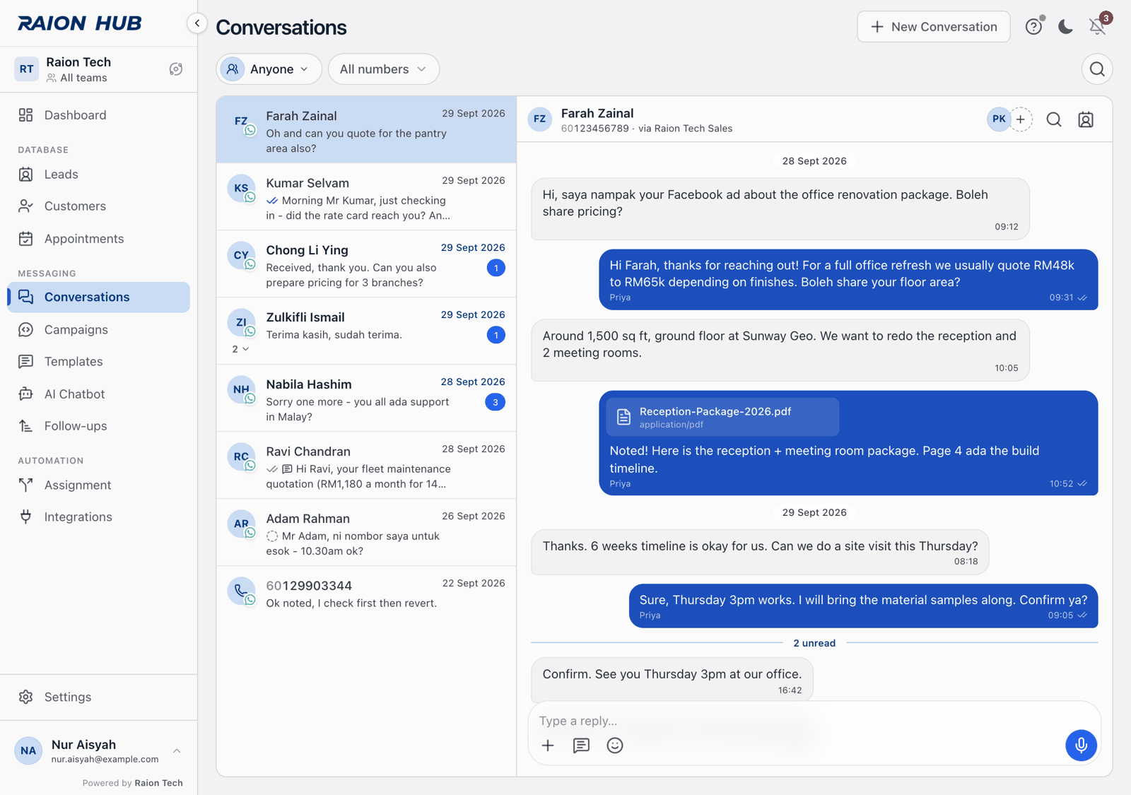1131x795 pixels.
Task: Open the Leads section
Action: (98, 175)
